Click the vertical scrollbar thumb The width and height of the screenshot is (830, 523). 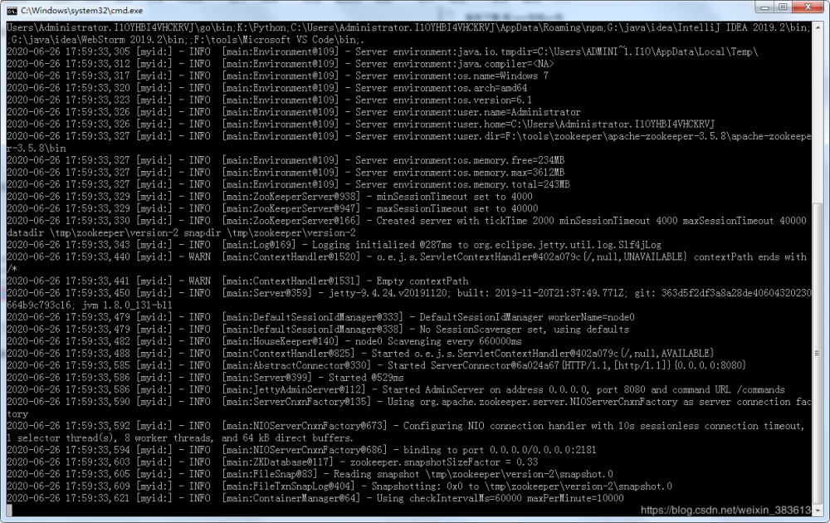[818, 353]
